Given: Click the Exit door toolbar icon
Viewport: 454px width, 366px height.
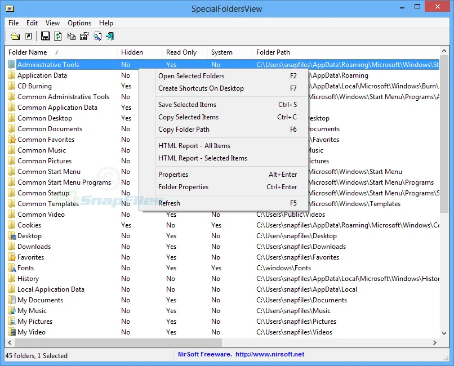Looking at the screenshot, I should pos(110,36).
